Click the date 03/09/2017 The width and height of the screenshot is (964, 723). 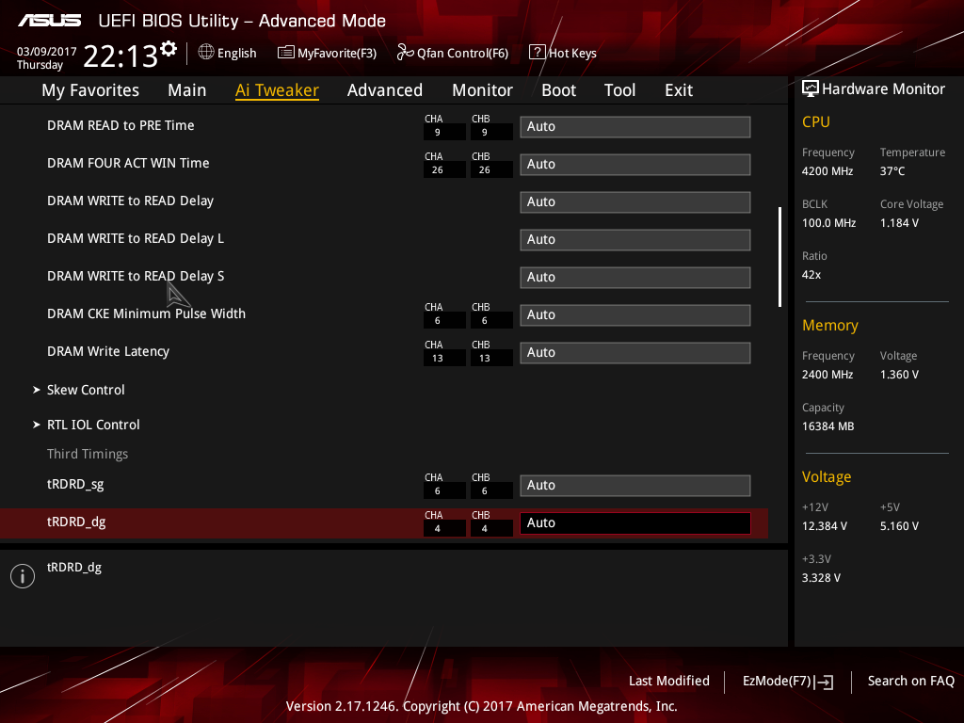[x=47, y=52]
